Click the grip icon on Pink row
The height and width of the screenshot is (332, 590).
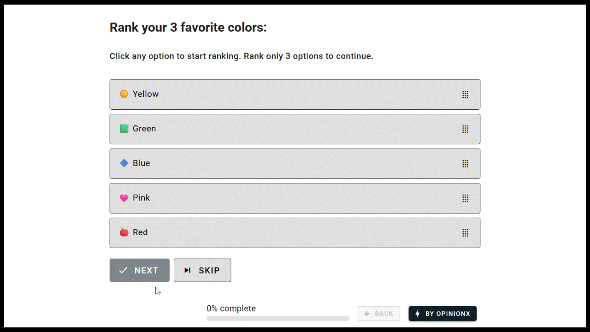[x=465, y=198]
